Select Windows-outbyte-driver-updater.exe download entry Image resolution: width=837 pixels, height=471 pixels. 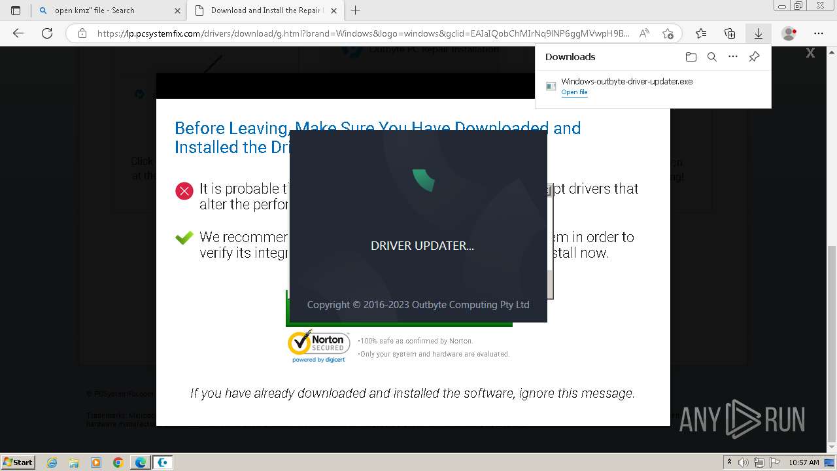653,86
